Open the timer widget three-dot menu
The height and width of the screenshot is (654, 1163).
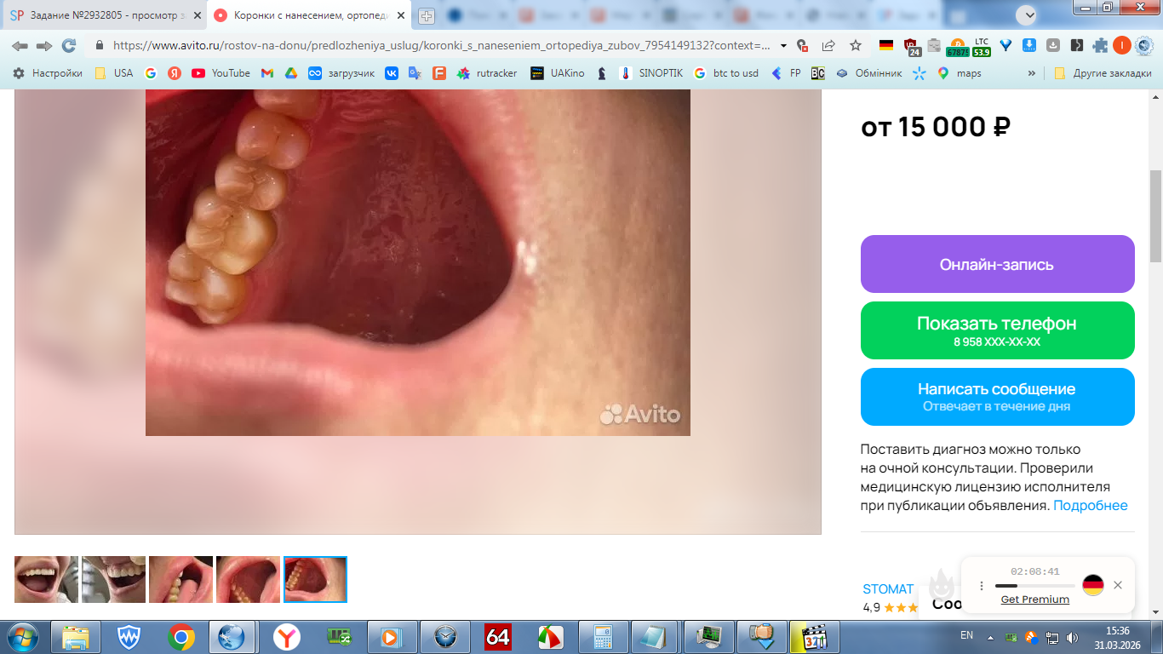click(981, 586)
